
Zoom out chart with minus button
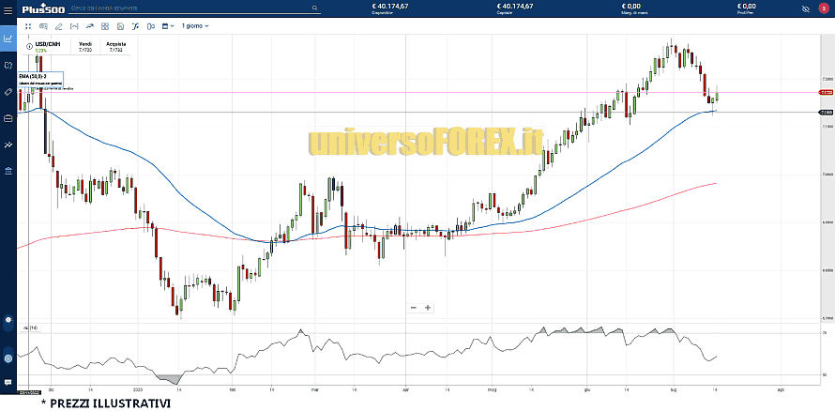[414, 307]
